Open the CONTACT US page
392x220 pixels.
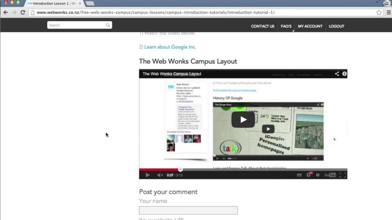263,26
